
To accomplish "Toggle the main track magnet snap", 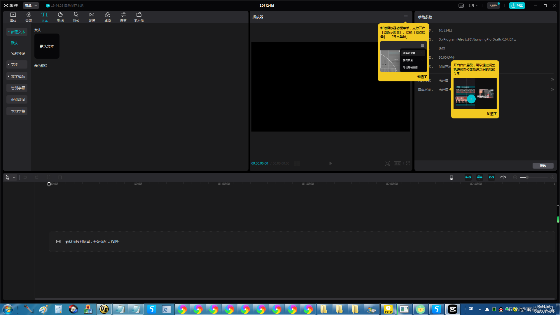I will [x=468, y=177].
